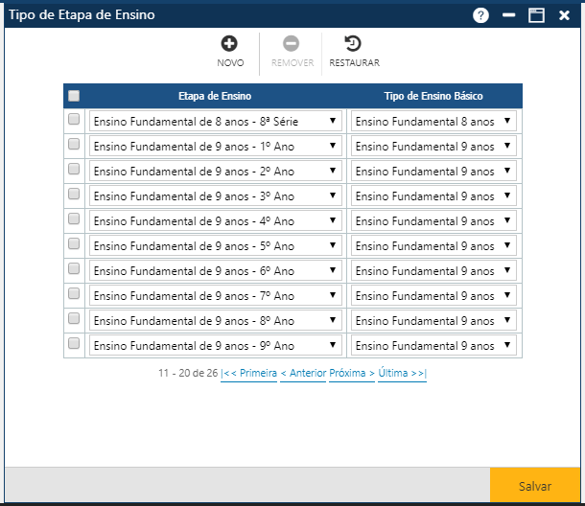Click the Restaurar icon in toolbar
Image resolution: width=585 pixels, height=506 pixels.
coord(354,43)
